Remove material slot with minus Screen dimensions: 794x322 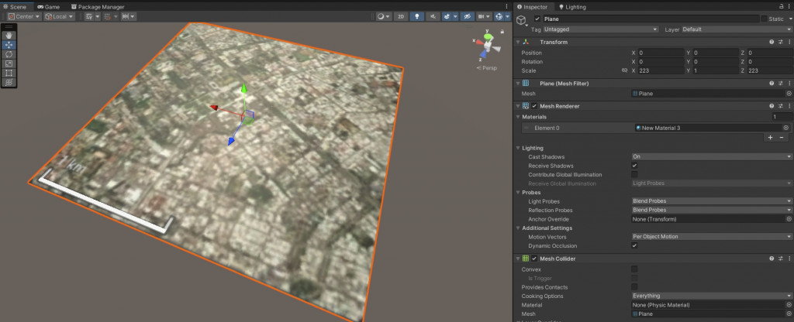pos(782,138)
